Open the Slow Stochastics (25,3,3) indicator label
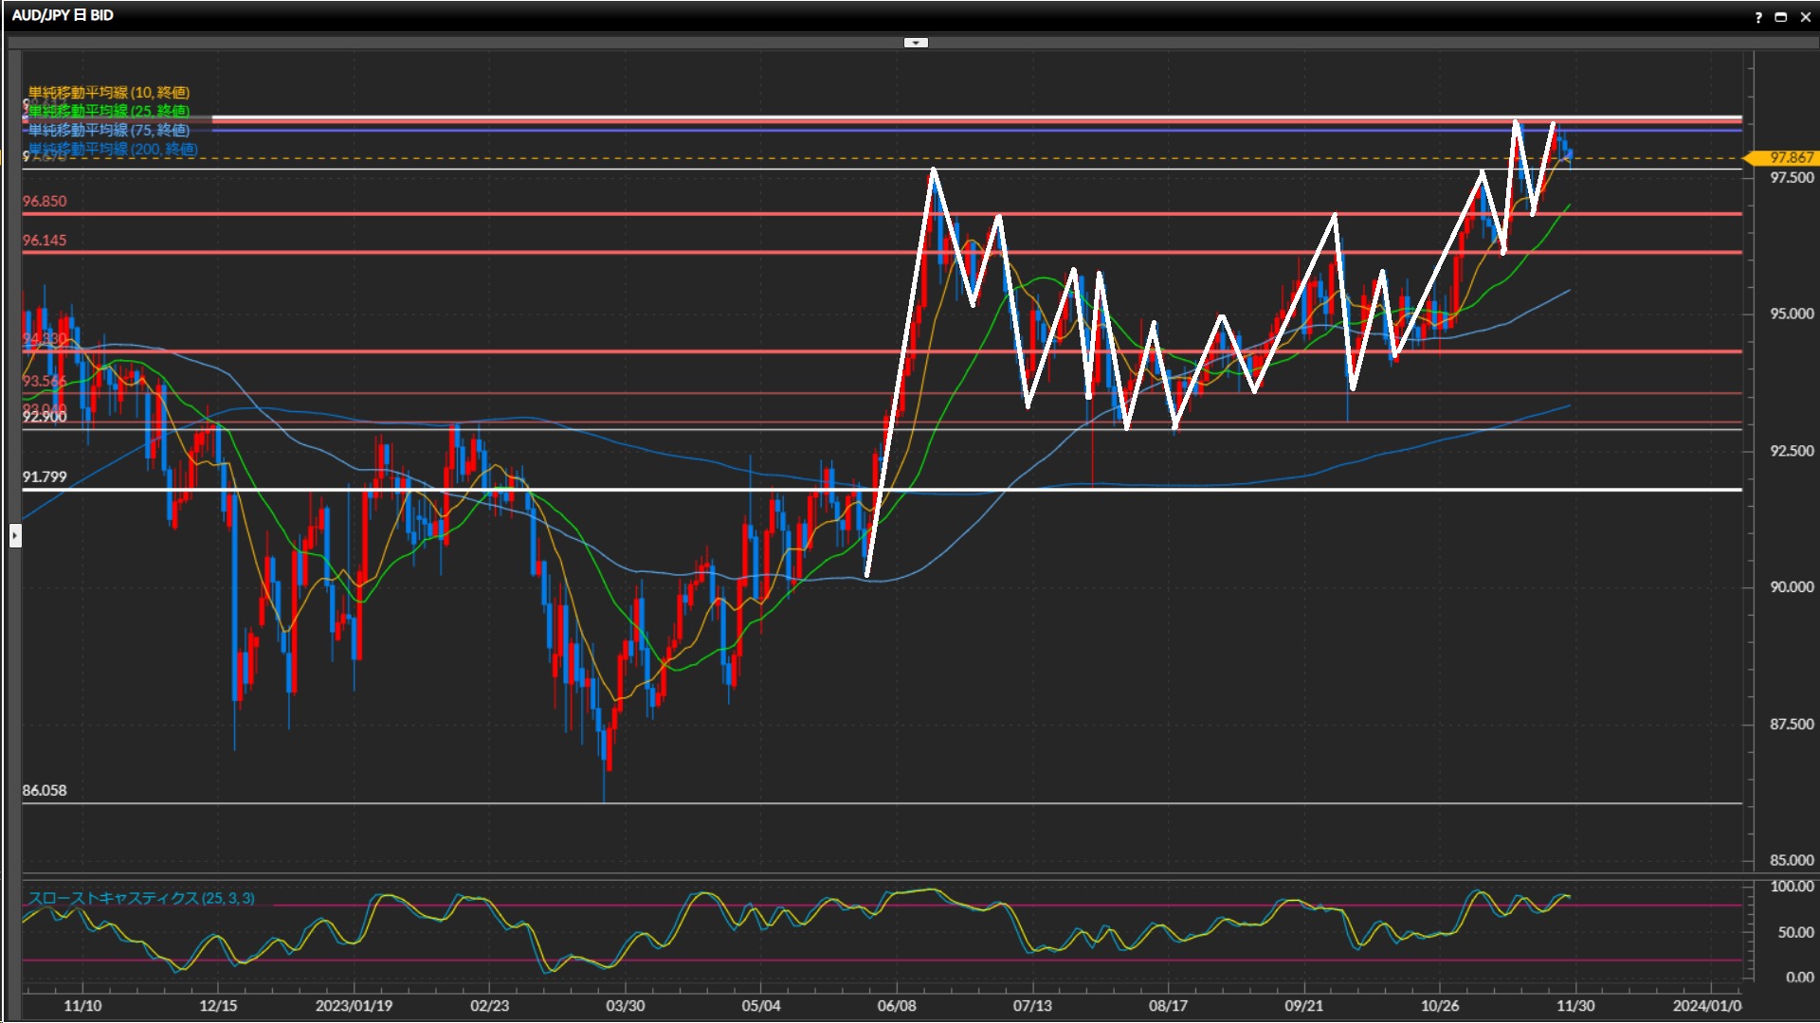 pyautogui.click(x=141, y=898)
